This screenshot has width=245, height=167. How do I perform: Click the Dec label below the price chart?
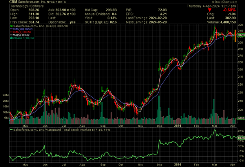(x=159, y=126)
